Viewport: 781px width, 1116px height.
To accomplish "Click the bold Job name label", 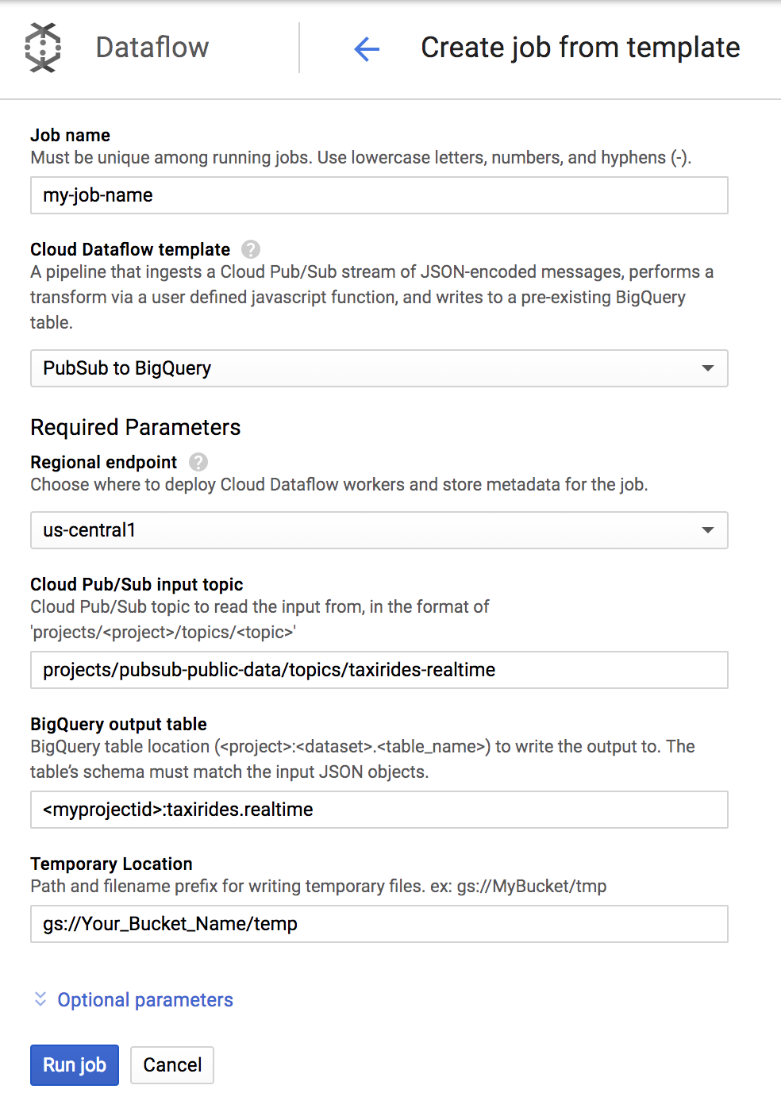I will coord(71,135).
